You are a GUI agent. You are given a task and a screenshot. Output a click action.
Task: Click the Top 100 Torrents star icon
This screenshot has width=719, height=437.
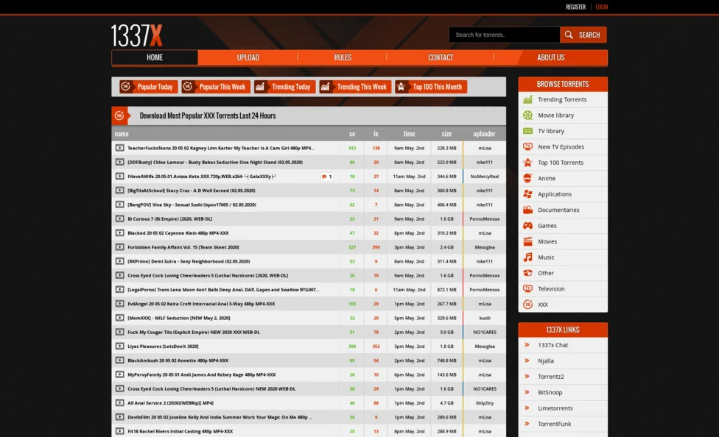(527, 163)
